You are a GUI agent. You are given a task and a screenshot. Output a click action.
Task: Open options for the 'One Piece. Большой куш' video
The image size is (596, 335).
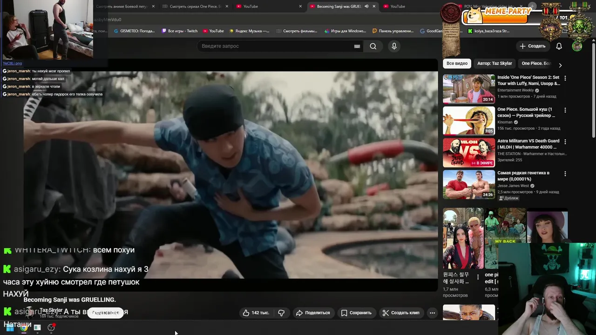(x=565, y=110)
